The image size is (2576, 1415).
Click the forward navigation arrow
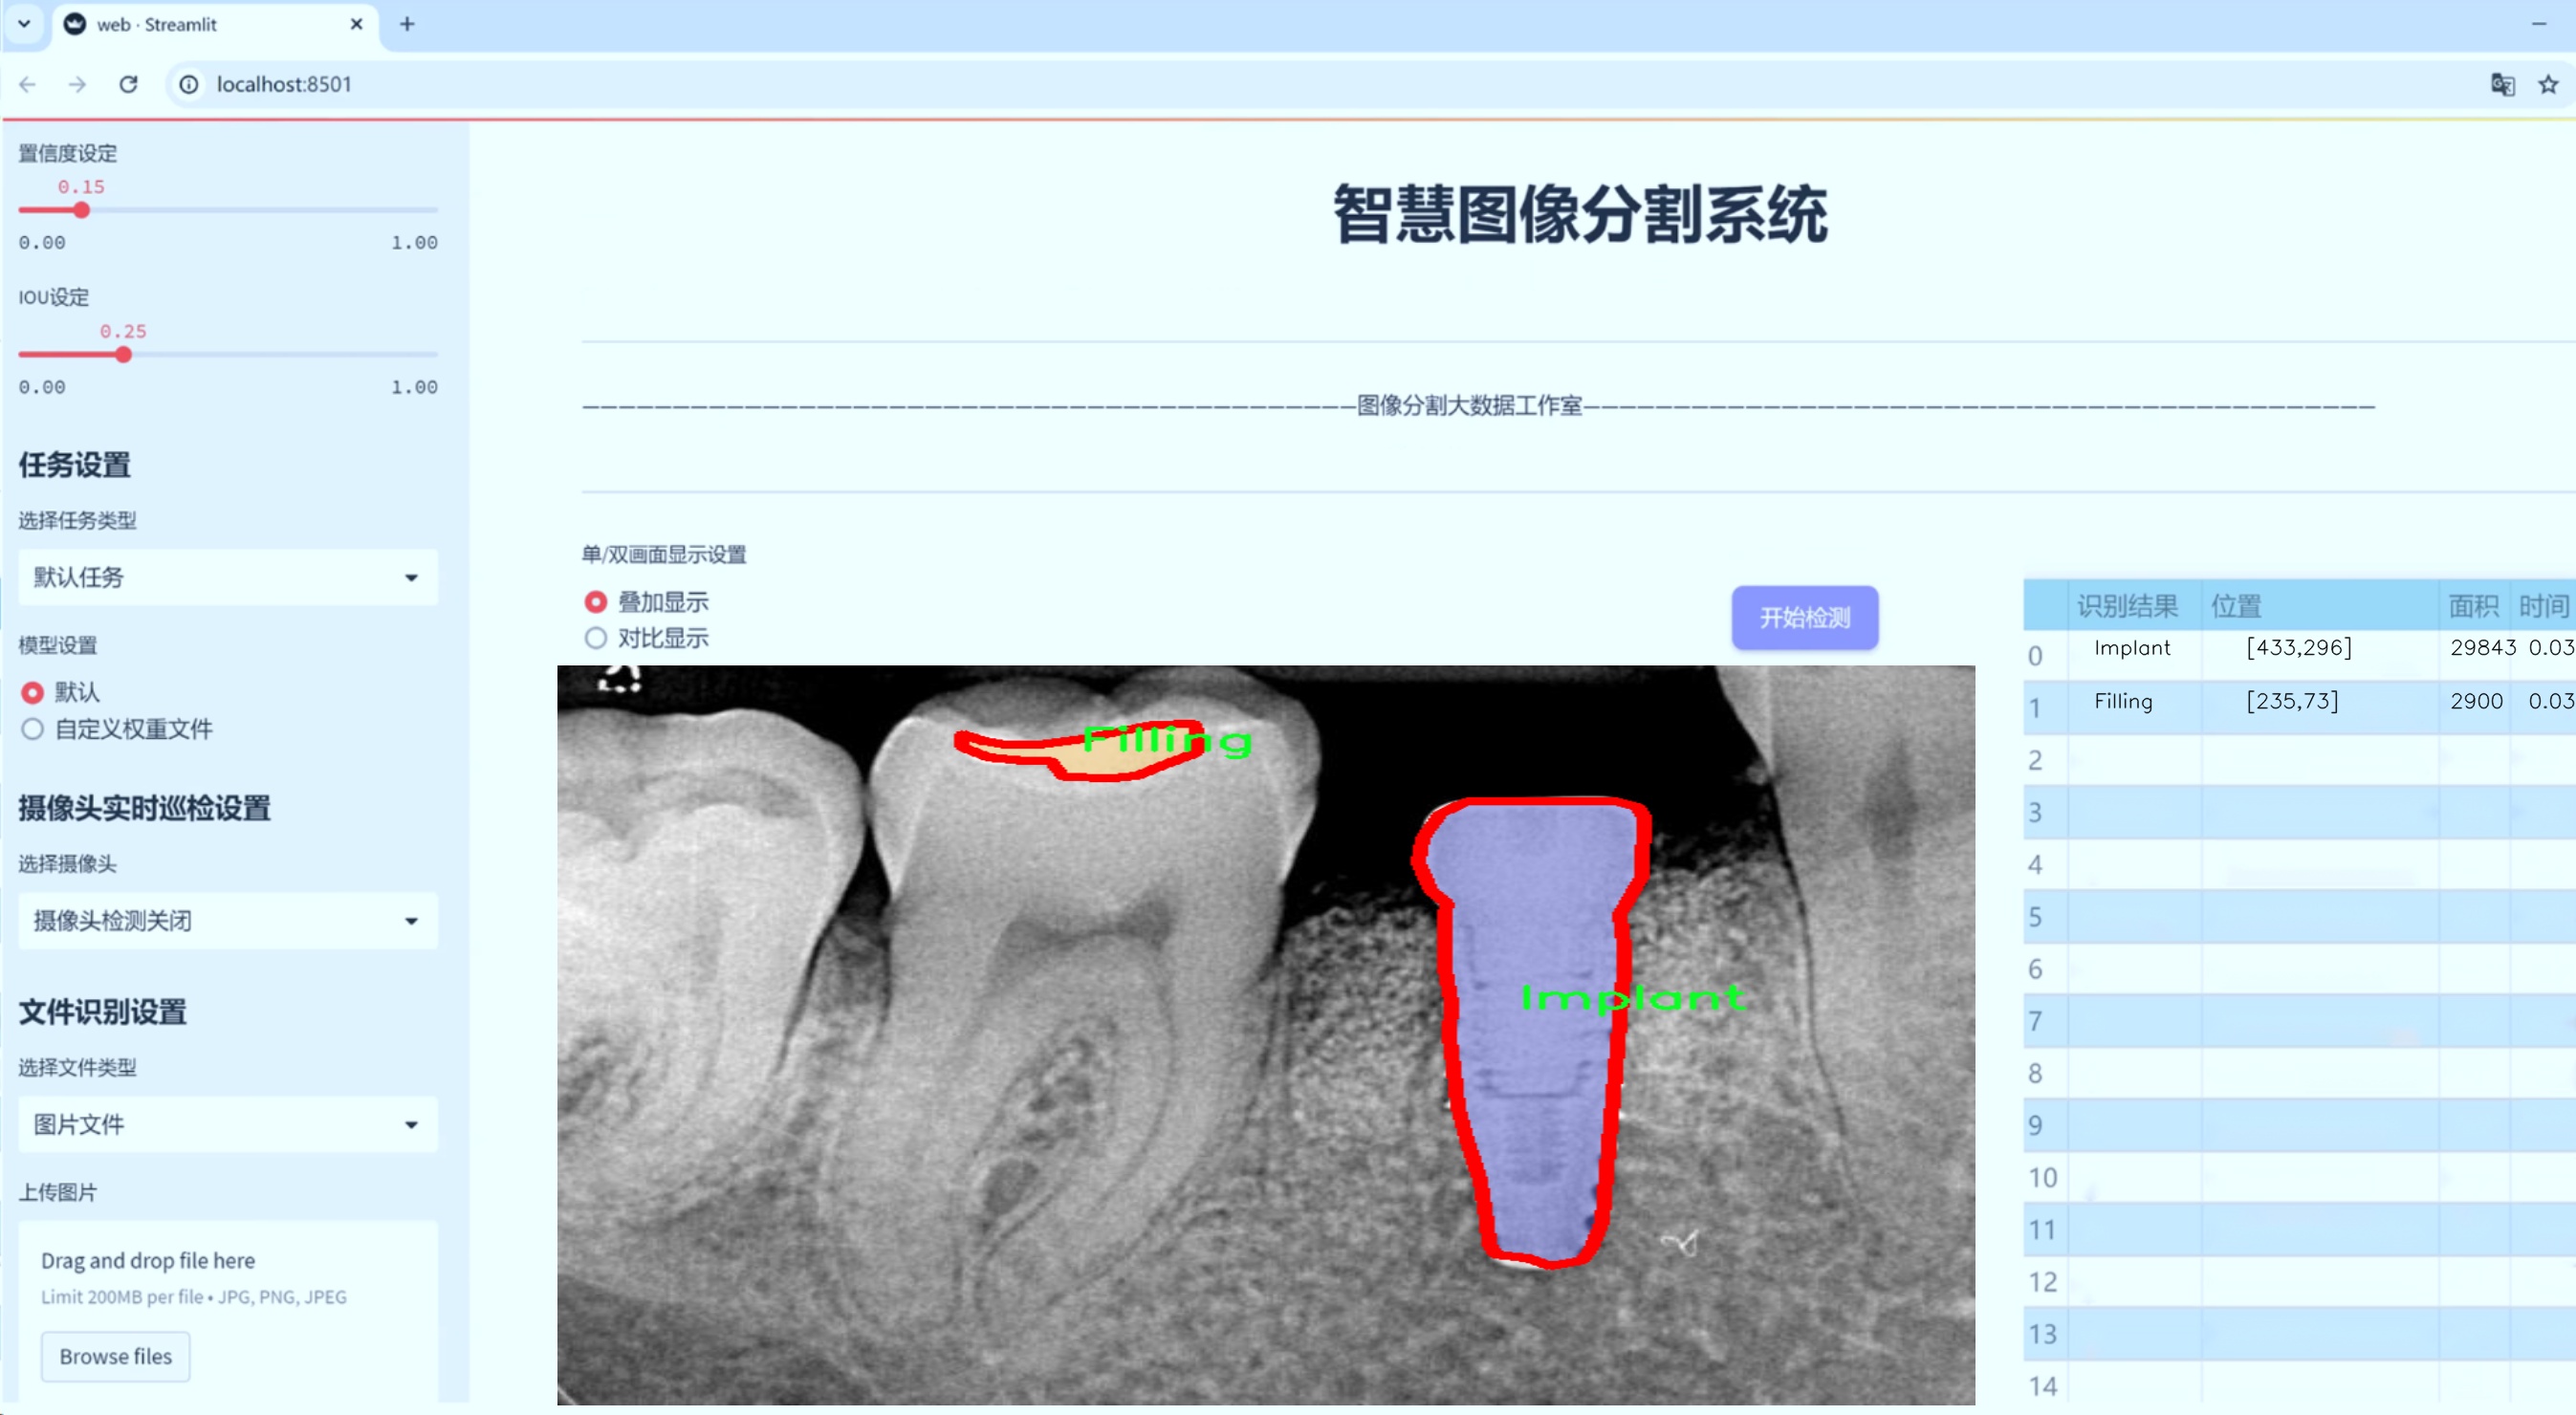click(77, 84)
